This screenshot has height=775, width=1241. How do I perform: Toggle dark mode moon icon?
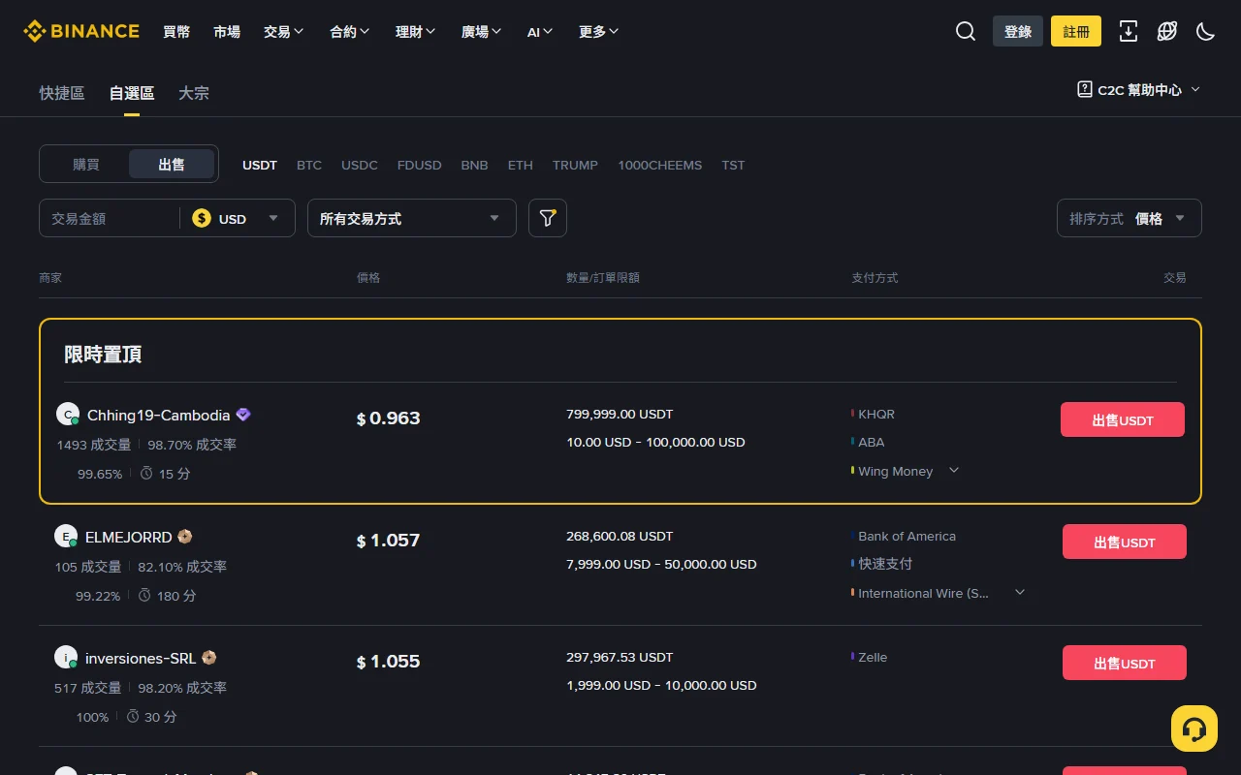1206,31
